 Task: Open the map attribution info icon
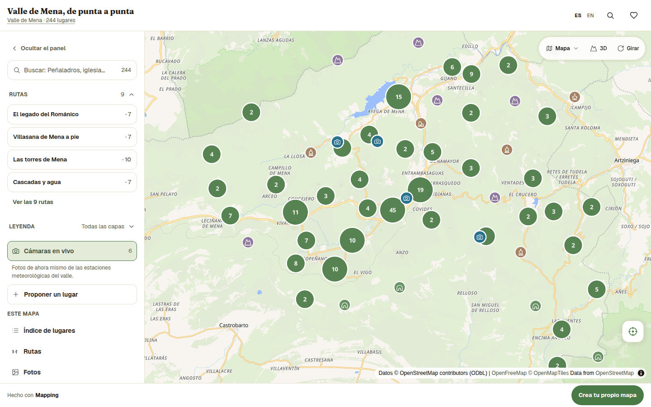click(641, 373)
